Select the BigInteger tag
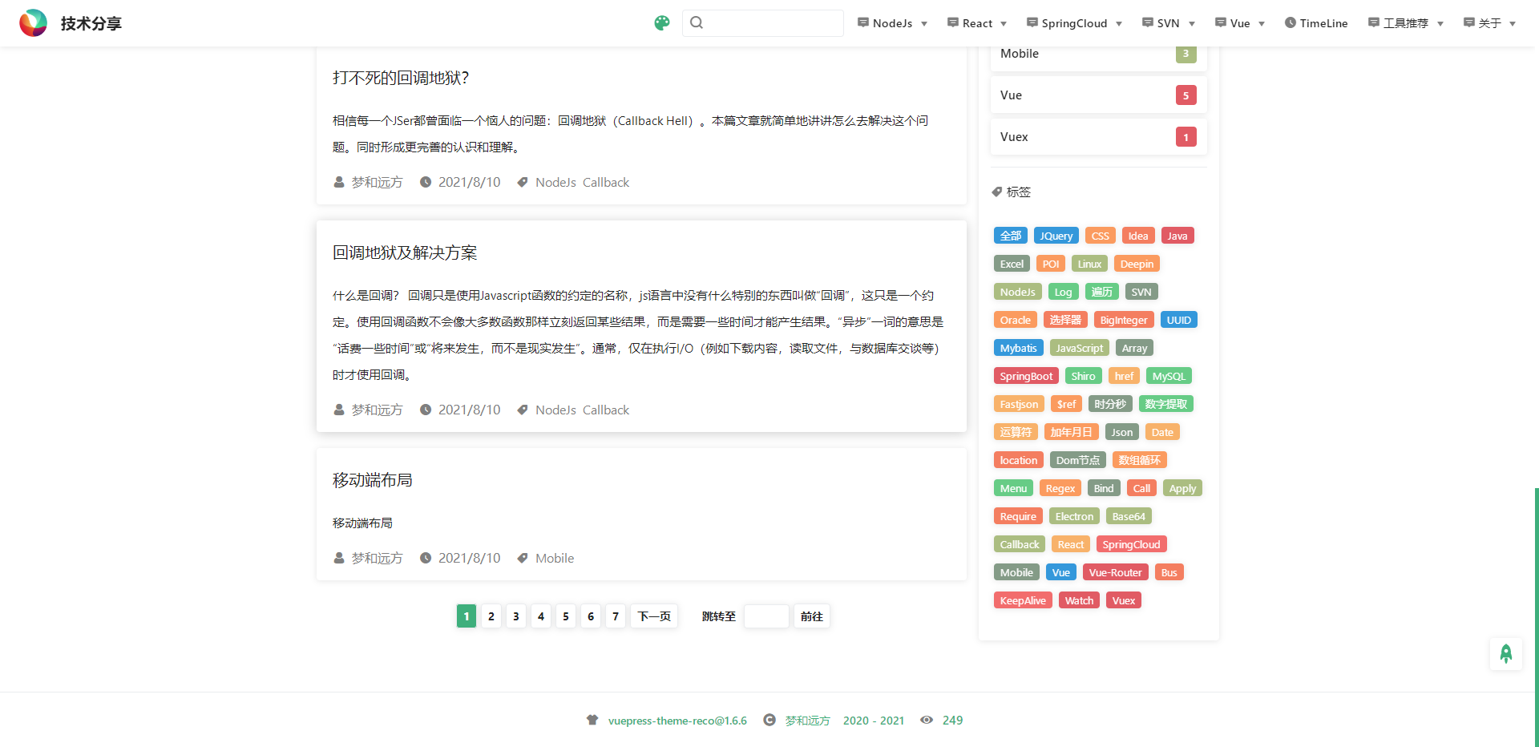Image resolution: width=1539 pixels, height=747 pixels. 1124,320
